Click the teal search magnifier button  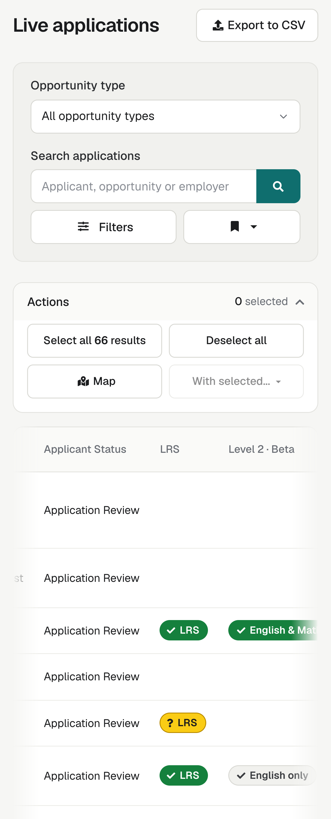coord(278,186)
